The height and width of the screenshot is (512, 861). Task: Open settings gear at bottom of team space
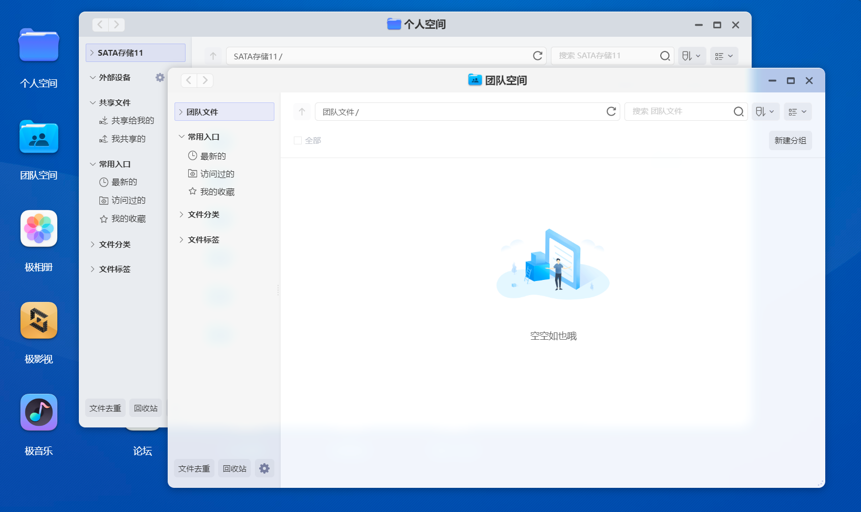[264, 468]
